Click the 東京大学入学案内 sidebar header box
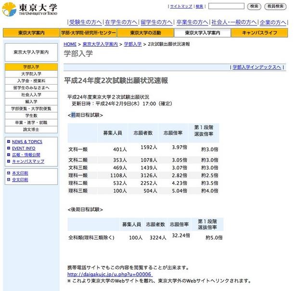Screen dimensions: 308x291 tap(31, 52)
